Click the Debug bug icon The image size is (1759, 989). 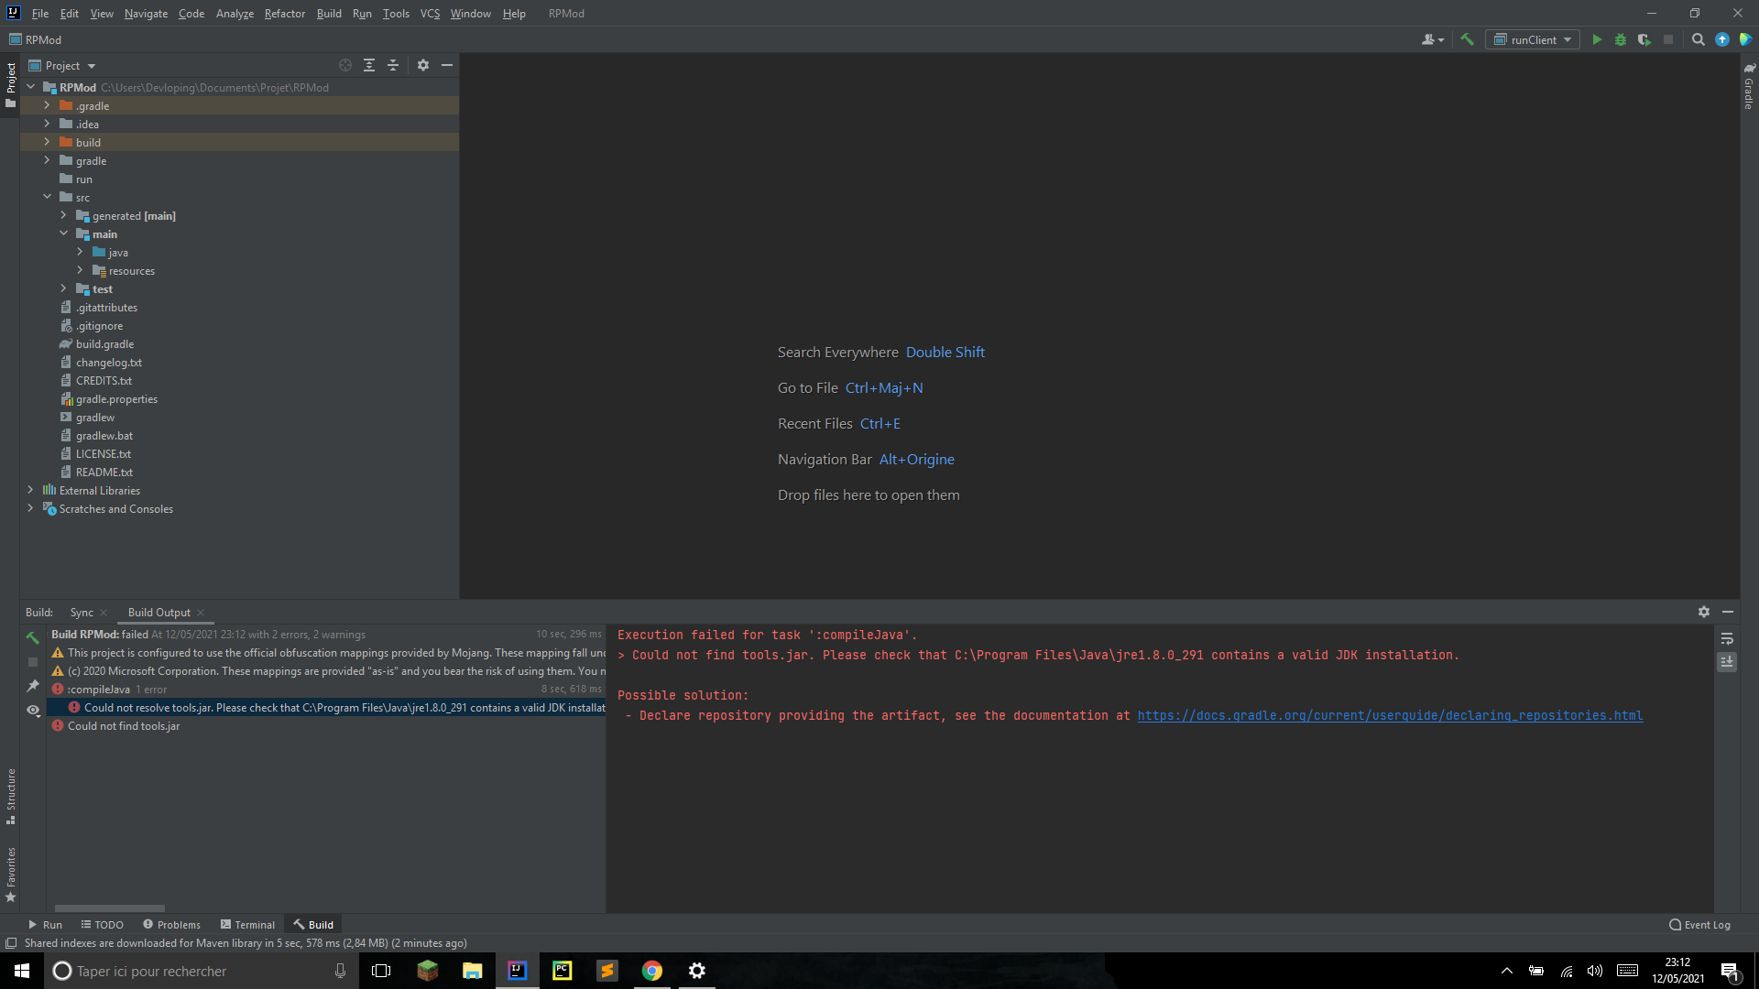1620,39
